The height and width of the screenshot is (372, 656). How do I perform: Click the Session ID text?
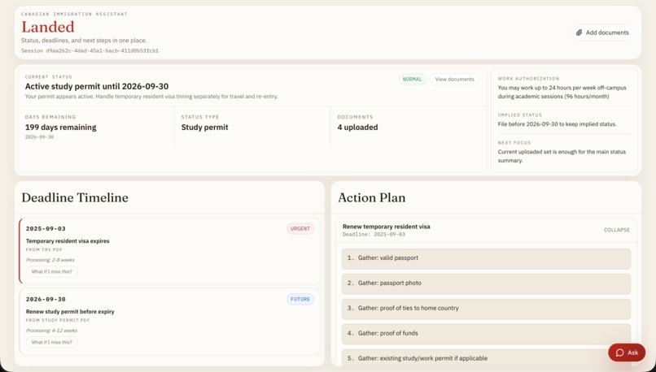(x=90, y=51)
